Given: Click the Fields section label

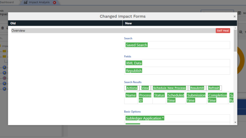Looking at the screenshot, I should point(128,56).
